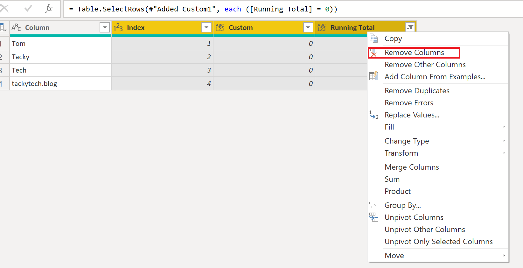Viewport: 523px width, 268px height.
Task: Click the Unpivot Columns icon
Action: pyautogui.click(x=374, y=217)
